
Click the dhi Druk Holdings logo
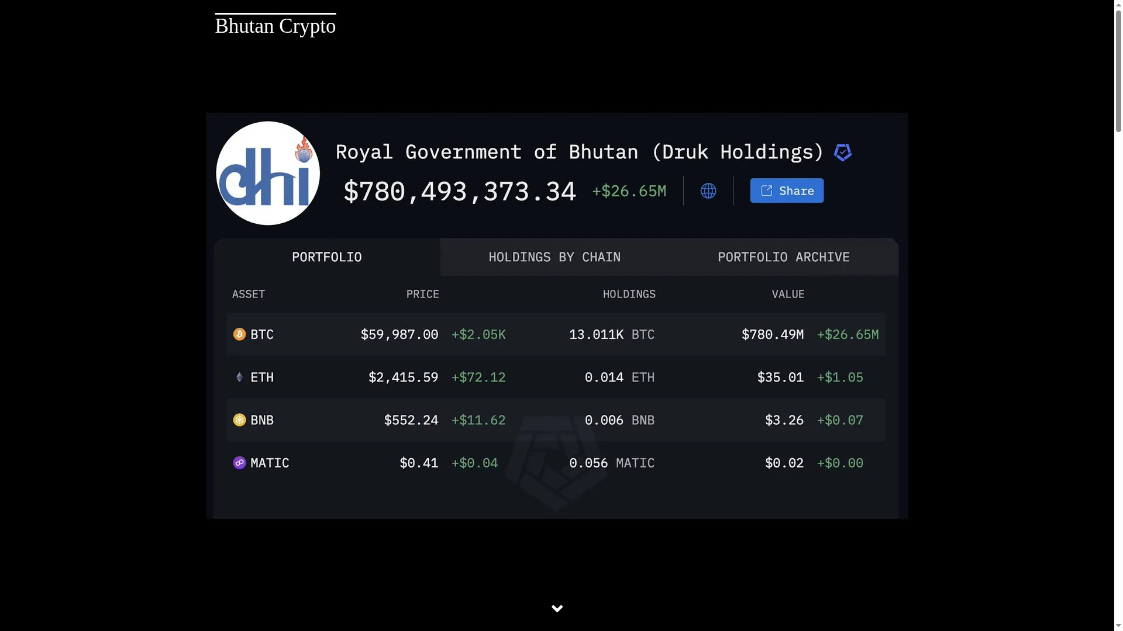tap(268, 173)
